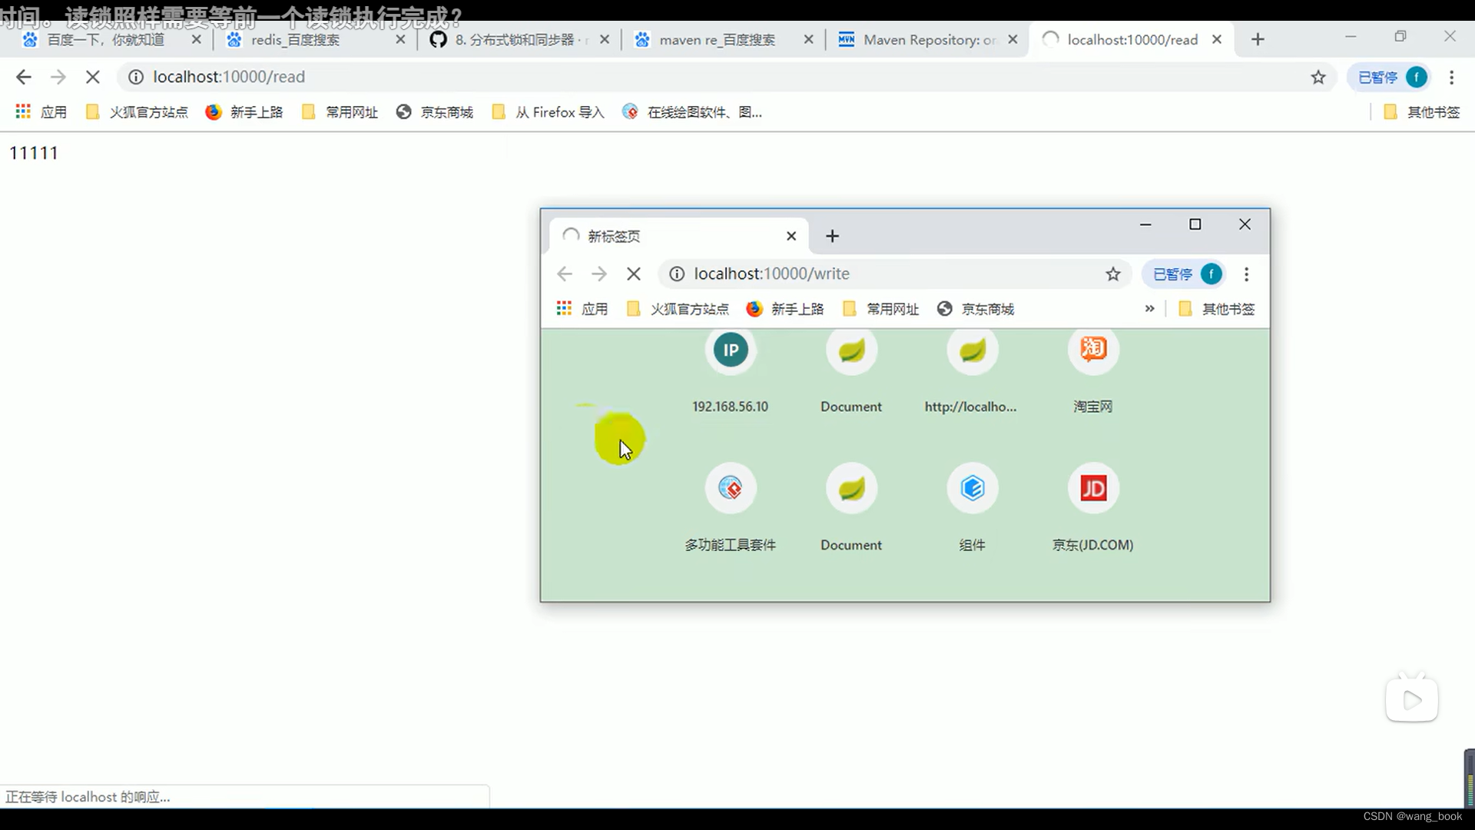Open 火狐官方站点 bookmark in main window
Viewport: 1475px width, 830px height.
pyautogui.click(x=137, y=112)
